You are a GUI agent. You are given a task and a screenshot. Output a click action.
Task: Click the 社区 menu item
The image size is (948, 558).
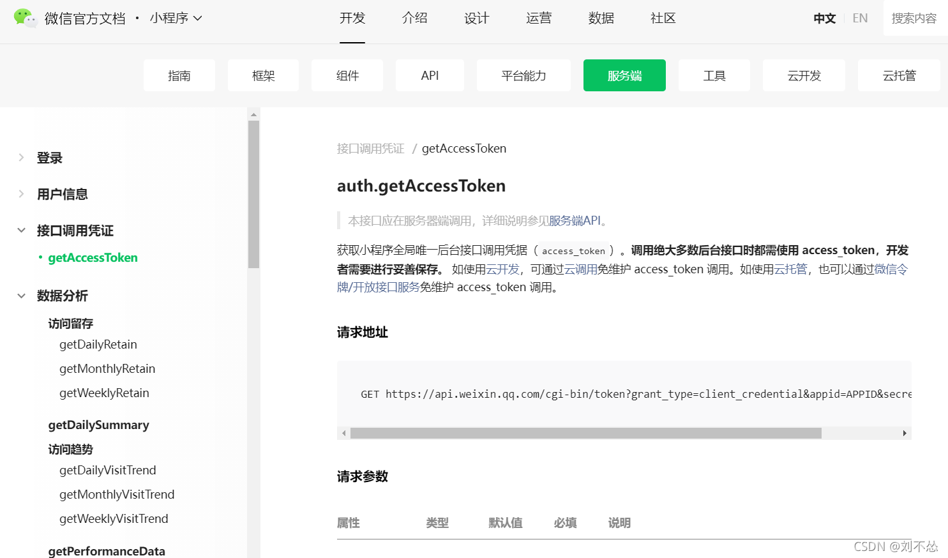(663, 19)
